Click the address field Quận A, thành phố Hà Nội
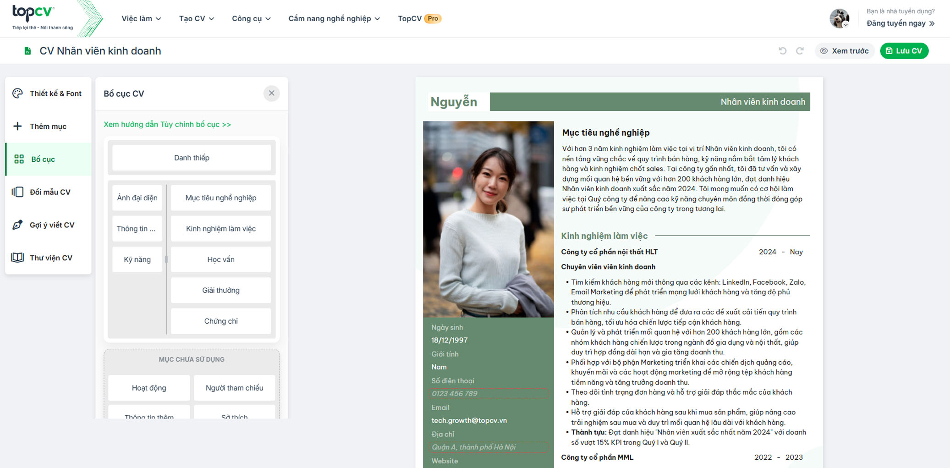The height and width of the screenshot is (468, 950). pyautogui.click(x=489, y=447)
